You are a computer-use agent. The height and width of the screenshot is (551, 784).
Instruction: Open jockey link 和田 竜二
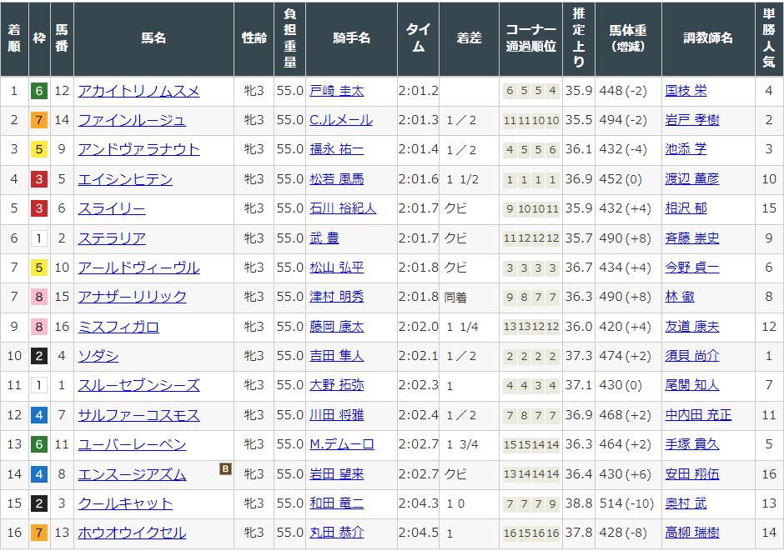(x=336, y=503)
